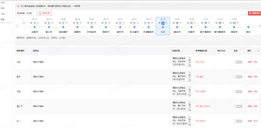Click 编辑 link in 情人节 row
The image size is (261, 128).
pos(250,106)
